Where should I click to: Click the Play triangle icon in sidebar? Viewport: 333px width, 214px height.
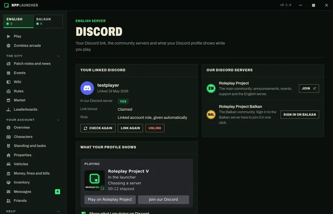[x=9, y=37]
